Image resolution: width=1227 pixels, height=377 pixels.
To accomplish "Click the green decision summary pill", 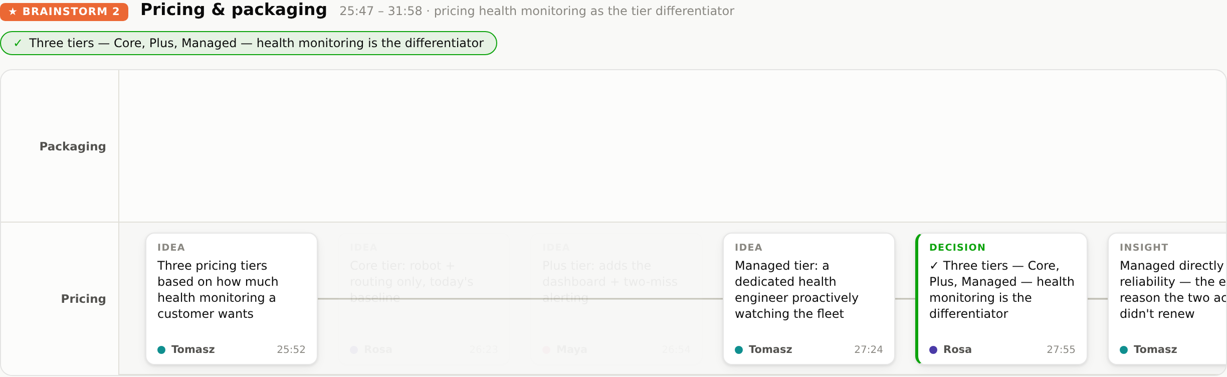I will 249,43.
